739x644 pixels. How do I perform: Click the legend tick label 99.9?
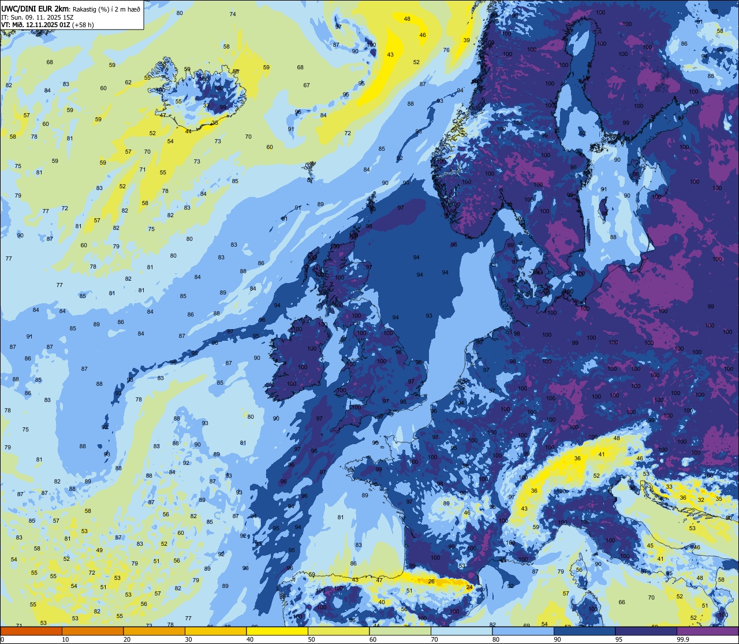(x=683, y=639)
